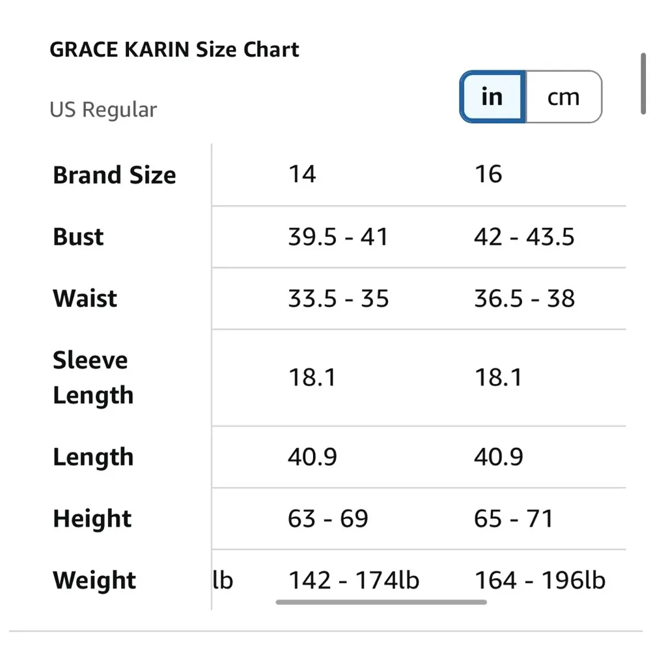Image resolution: width=651 pixels, height=651 pixels.
Task: Click the bust value 39.5 - 41
Action: 339,237
